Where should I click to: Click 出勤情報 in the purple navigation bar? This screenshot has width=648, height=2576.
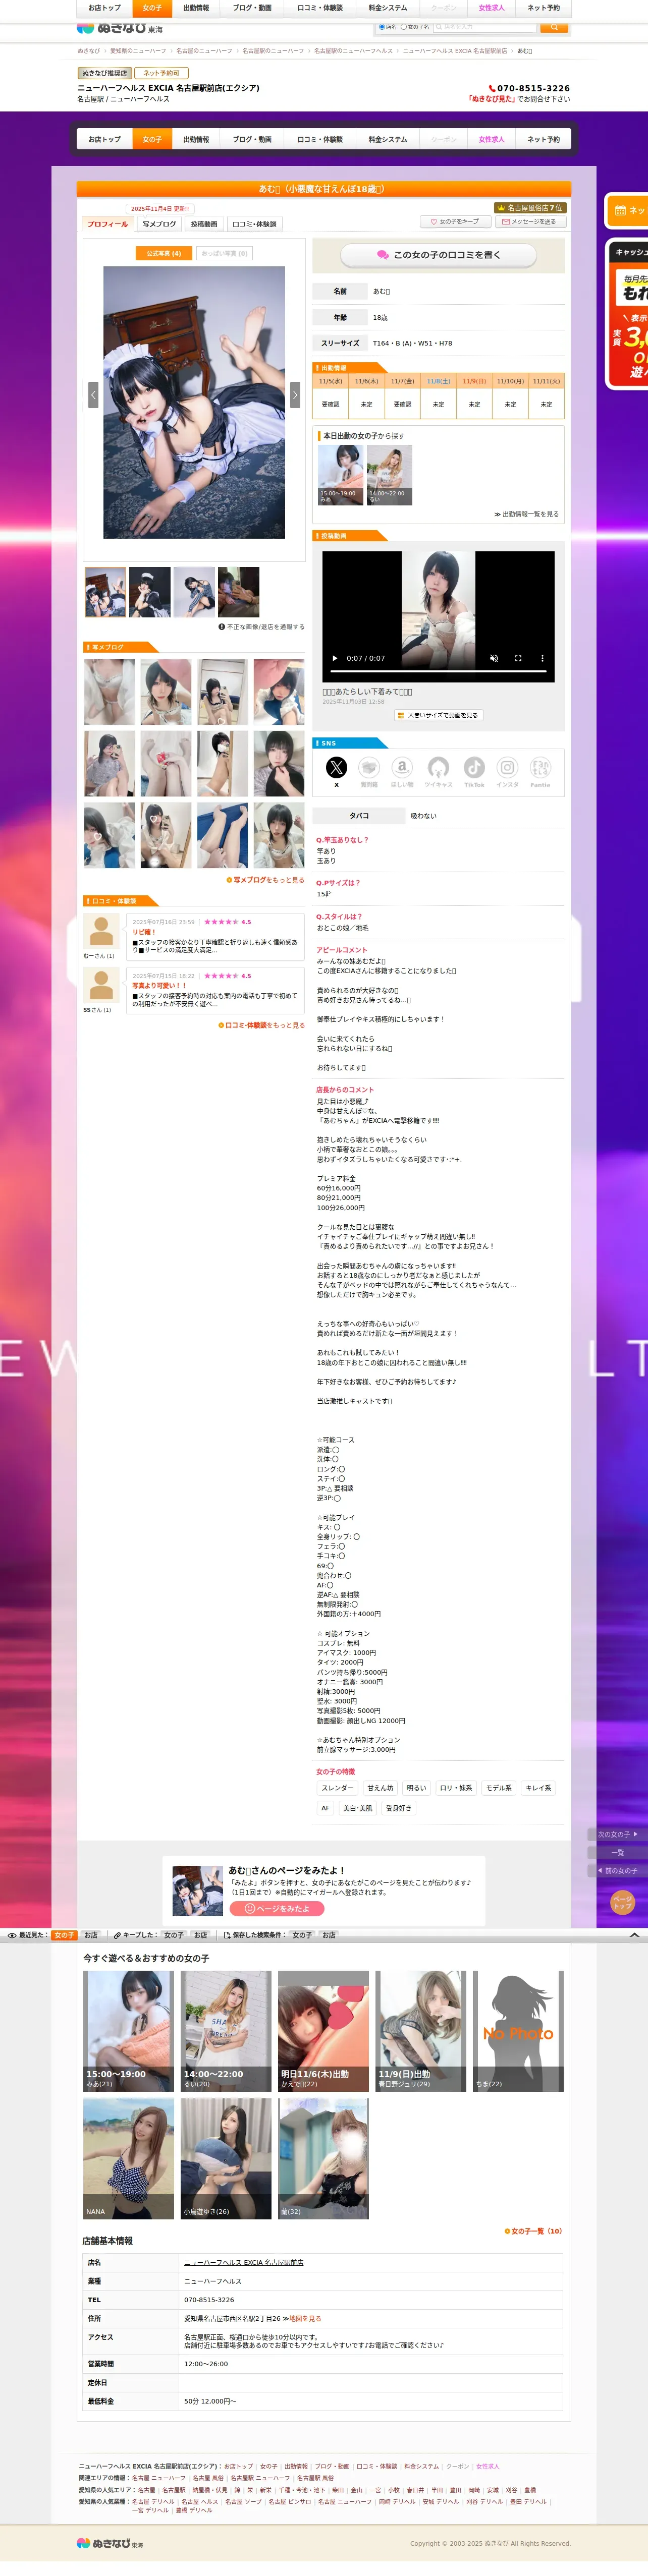[196, 139]
